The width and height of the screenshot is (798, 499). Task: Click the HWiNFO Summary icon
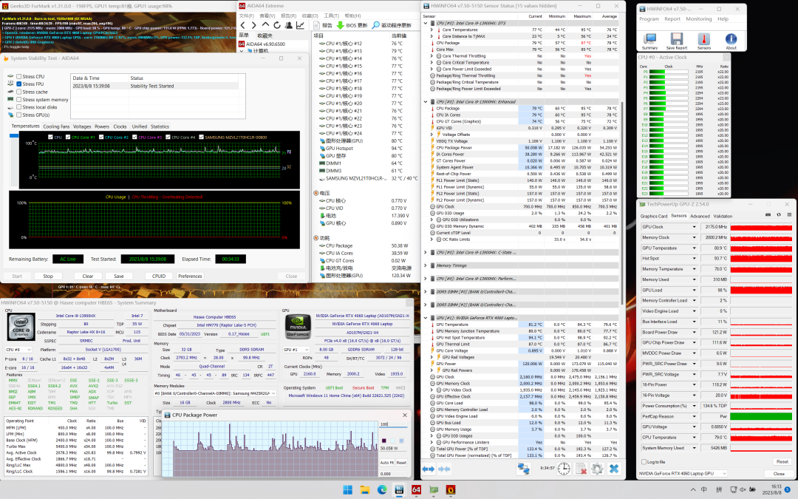pyautogui.click(x=649, y=38)
